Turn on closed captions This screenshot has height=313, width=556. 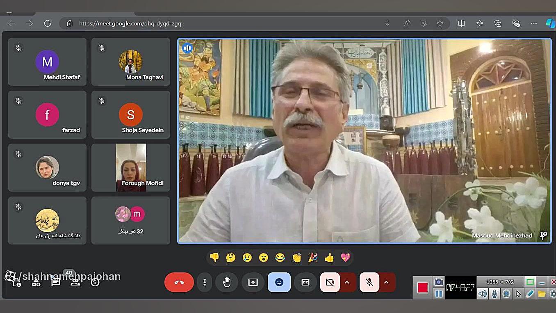305,282
